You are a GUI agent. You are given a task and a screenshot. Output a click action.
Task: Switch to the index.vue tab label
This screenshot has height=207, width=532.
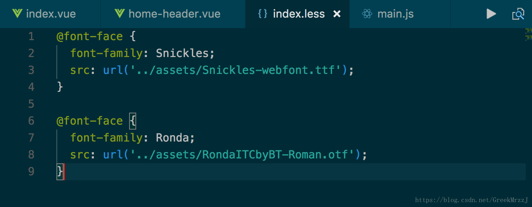[x=51, y=14]
